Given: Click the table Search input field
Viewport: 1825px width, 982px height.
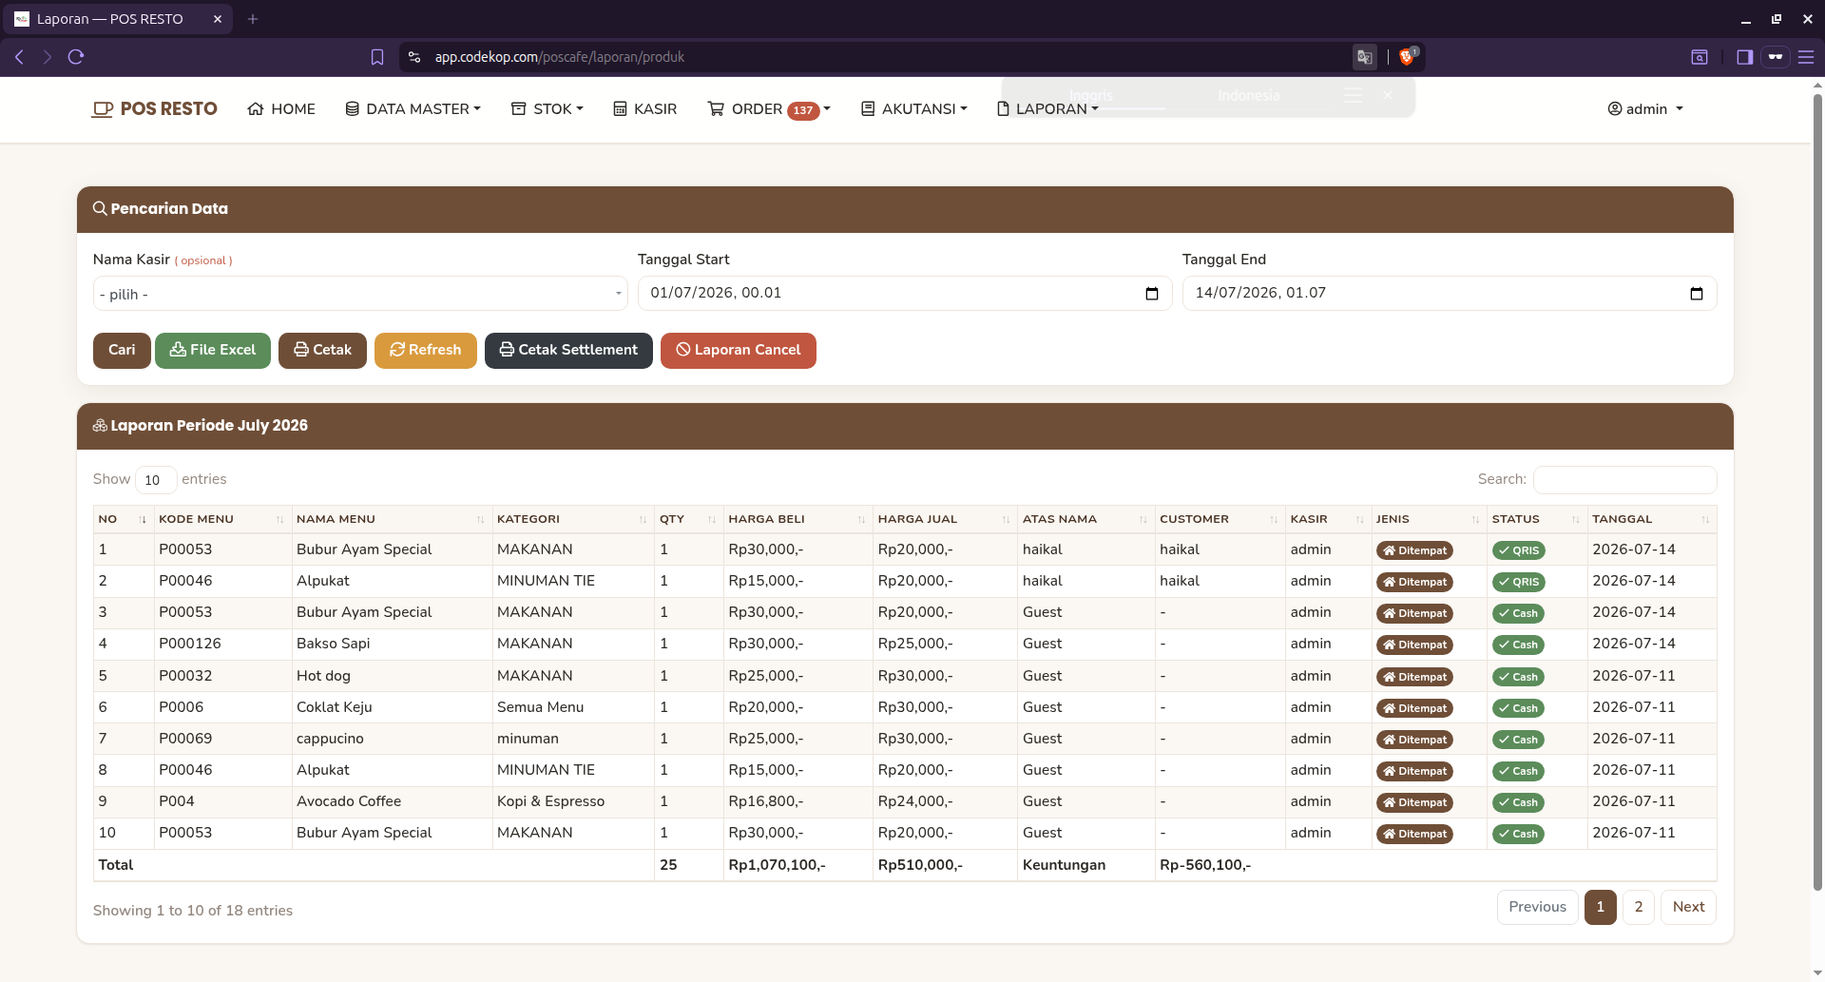Looking at the screenshot, I should coord(1625,480).
